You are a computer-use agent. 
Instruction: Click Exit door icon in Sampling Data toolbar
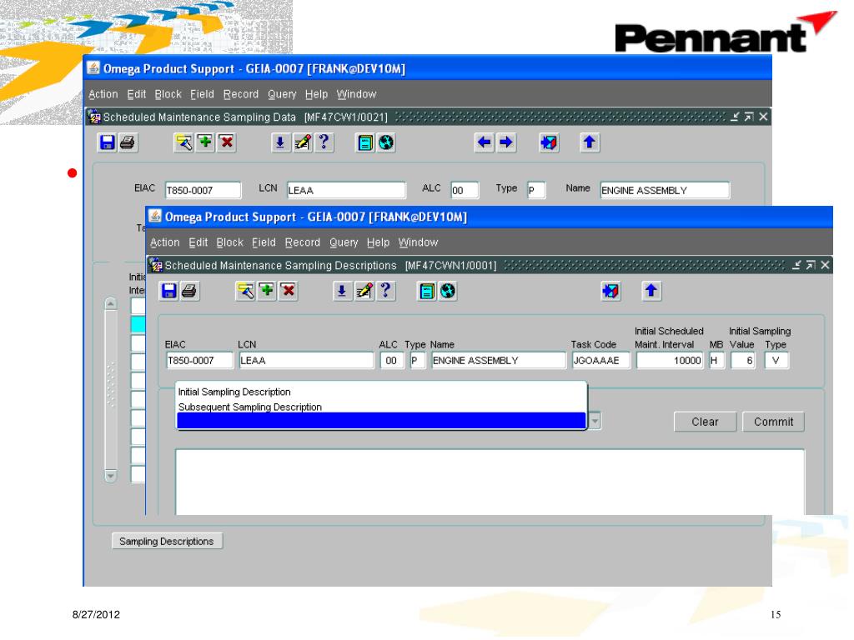point(549,142)
